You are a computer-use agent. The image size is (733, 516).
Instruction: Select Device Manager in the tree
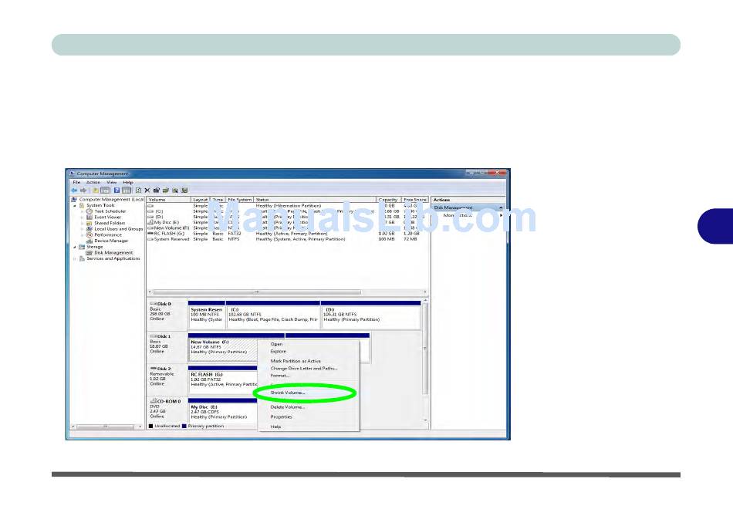(111, 241)
